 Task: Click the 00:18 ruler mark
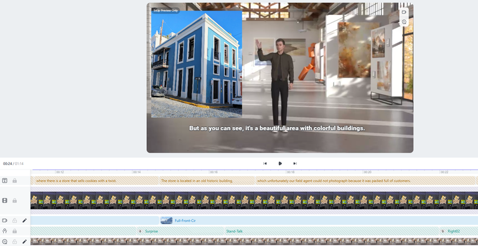(290, 172)
